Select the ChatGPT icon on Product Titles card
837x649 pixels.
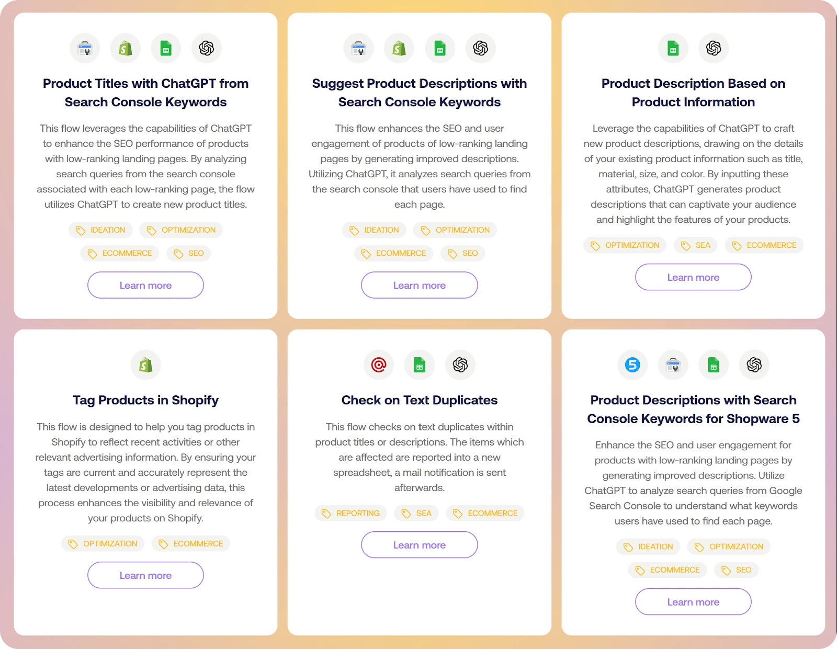click(206, 48)
